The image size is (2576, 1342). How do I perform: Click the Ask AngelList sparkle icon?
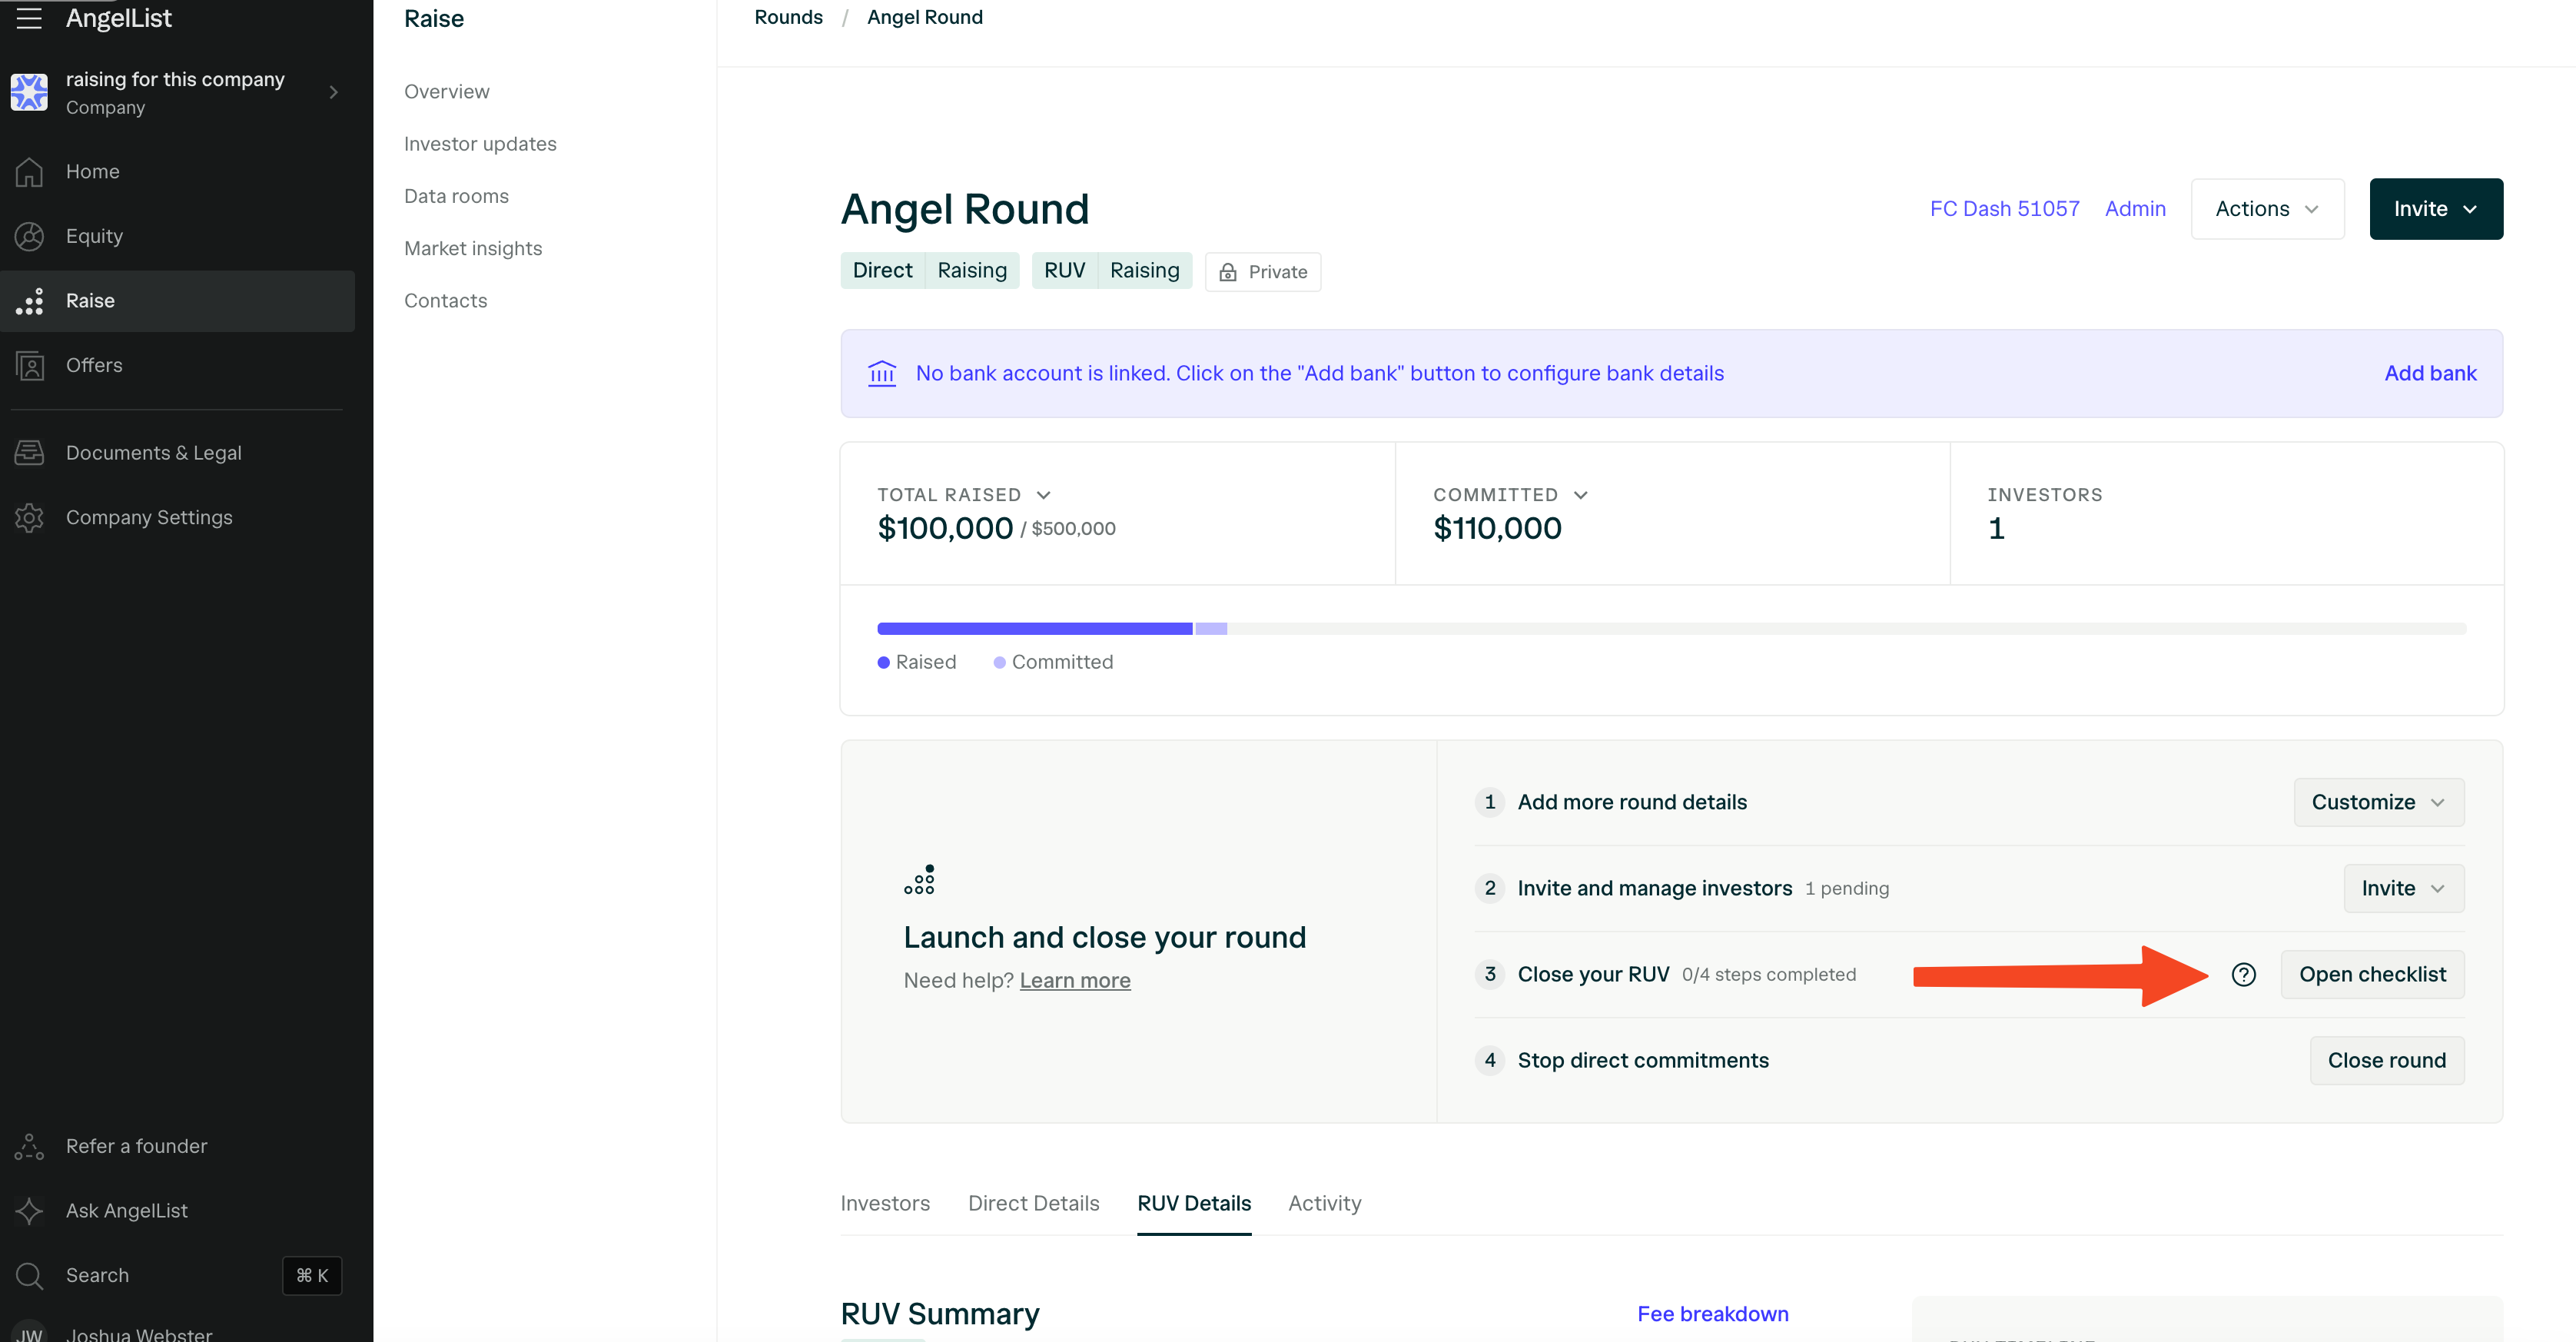[x=29, y=1211]
